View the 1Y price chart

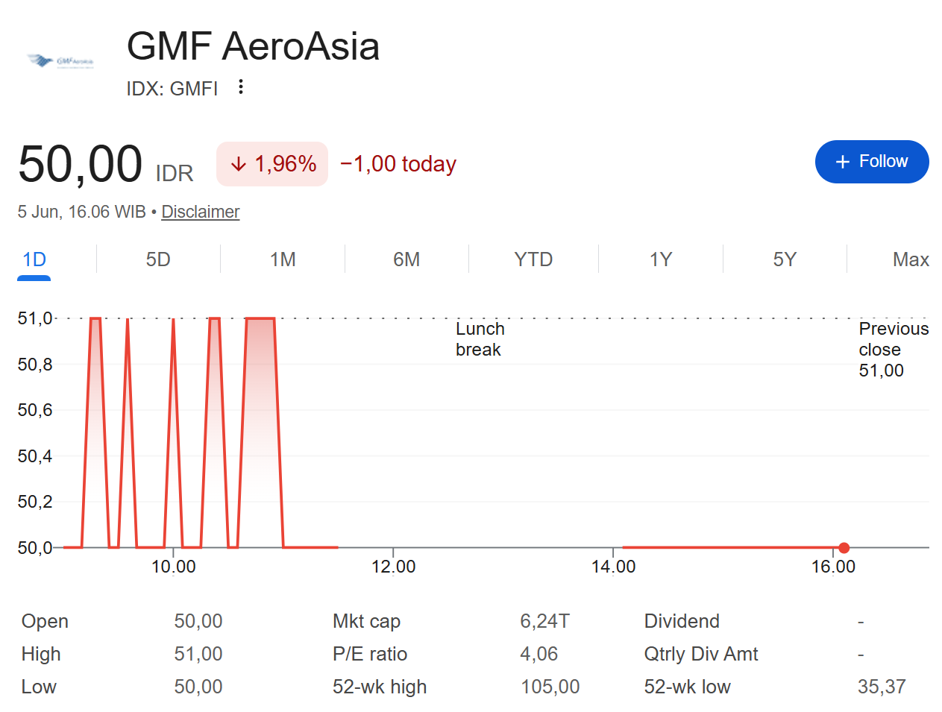pyautogui.click(x=661, y=259)
